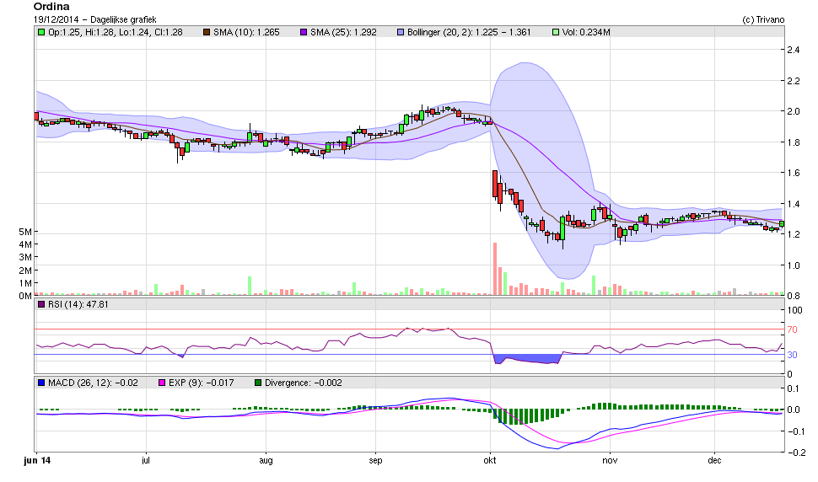This screenshot has height=482, width=818.
Task: Click the '(c) Trivano' copyright text
Action: [763, 19]
